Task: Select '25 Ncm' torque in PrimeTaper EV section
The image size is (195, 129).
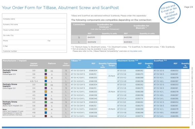Action: point(112,76)
